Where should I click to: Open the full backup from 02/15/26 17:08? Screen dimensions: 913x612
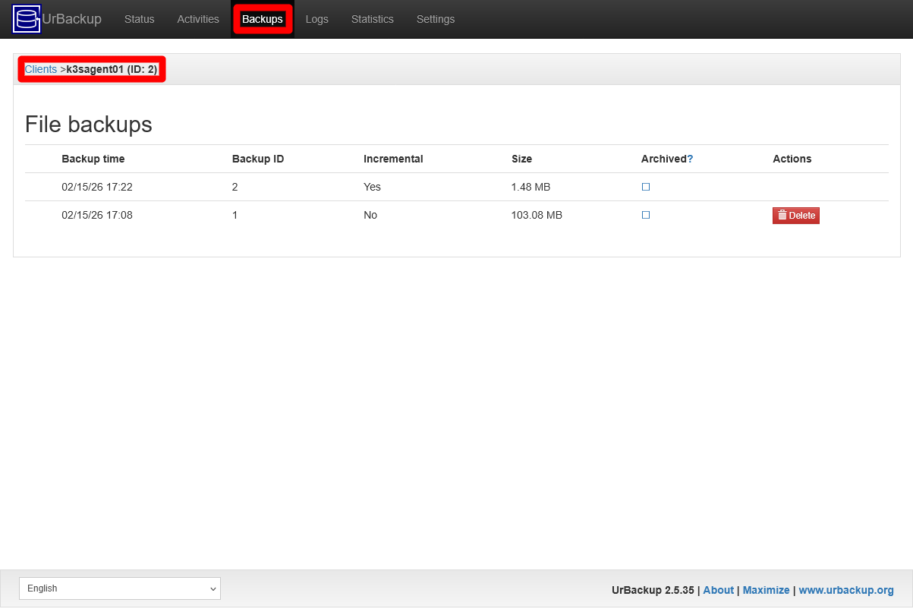[97, 215]
